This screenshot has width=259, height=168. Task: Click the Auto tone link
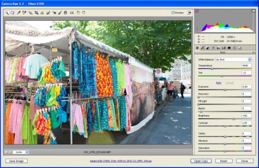coord(218,83)
